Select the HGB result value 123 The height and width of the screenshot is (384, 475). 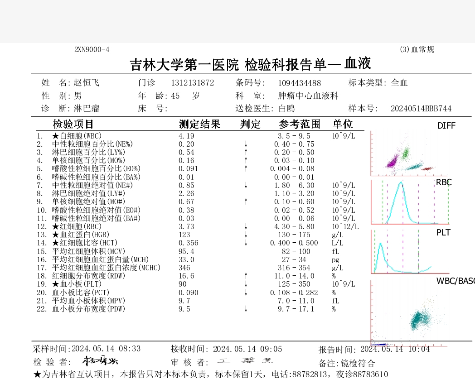[x=184, y=235]
